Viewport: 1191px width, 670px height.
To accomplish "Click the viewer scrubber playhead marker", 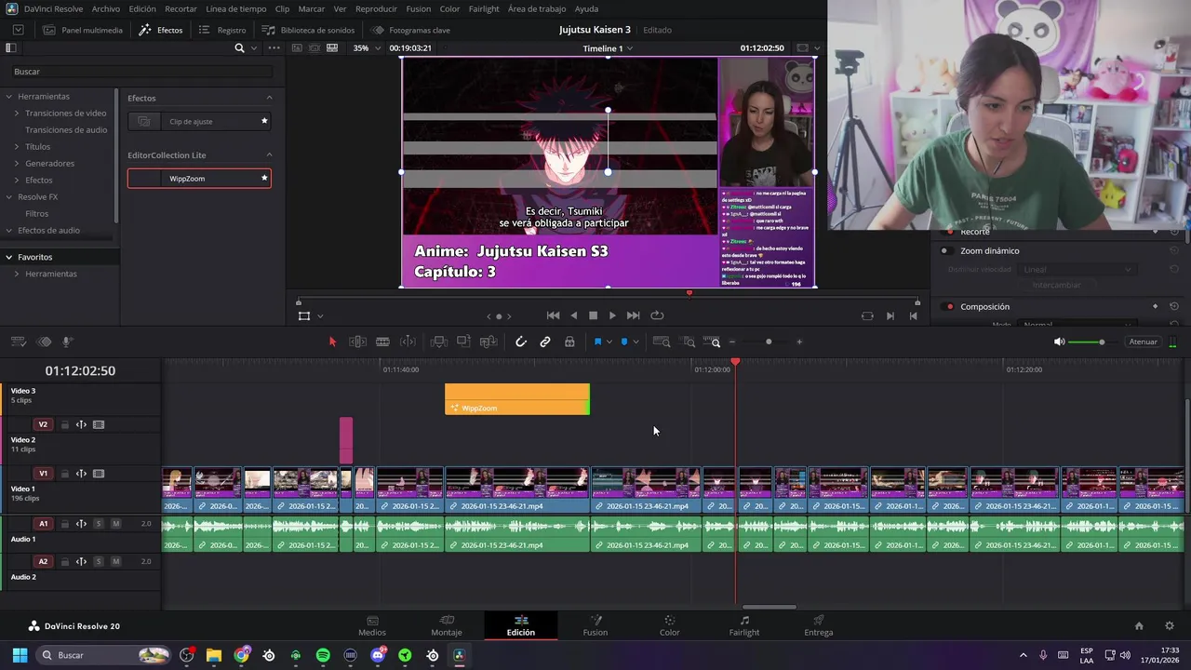I will coord(689,293).
